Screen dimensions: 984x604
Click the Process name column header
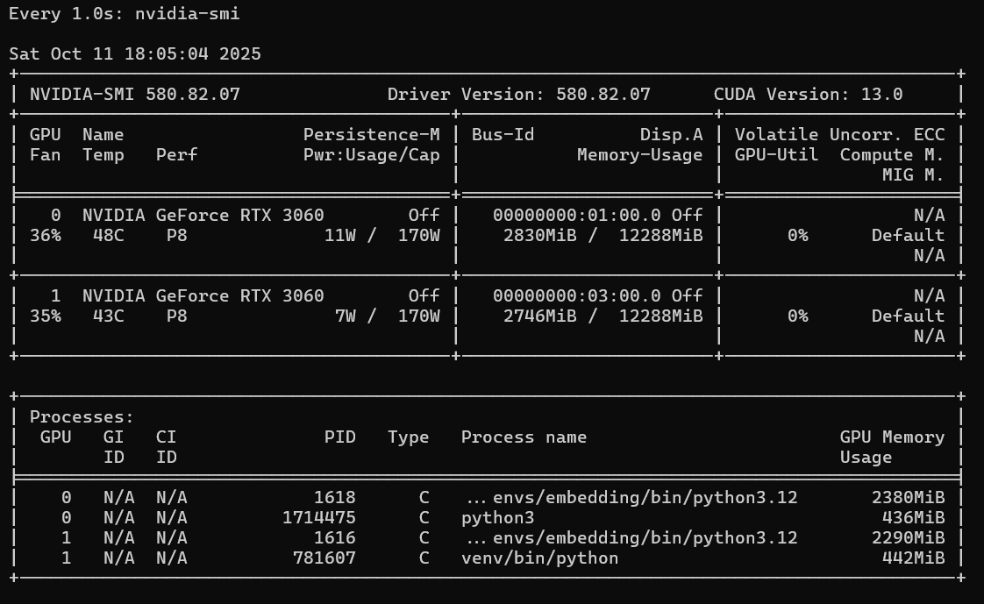(x=524, y=437)
